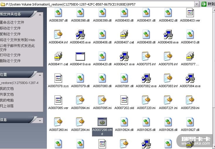Click 删除这个文件 task link

click(10, 61)
